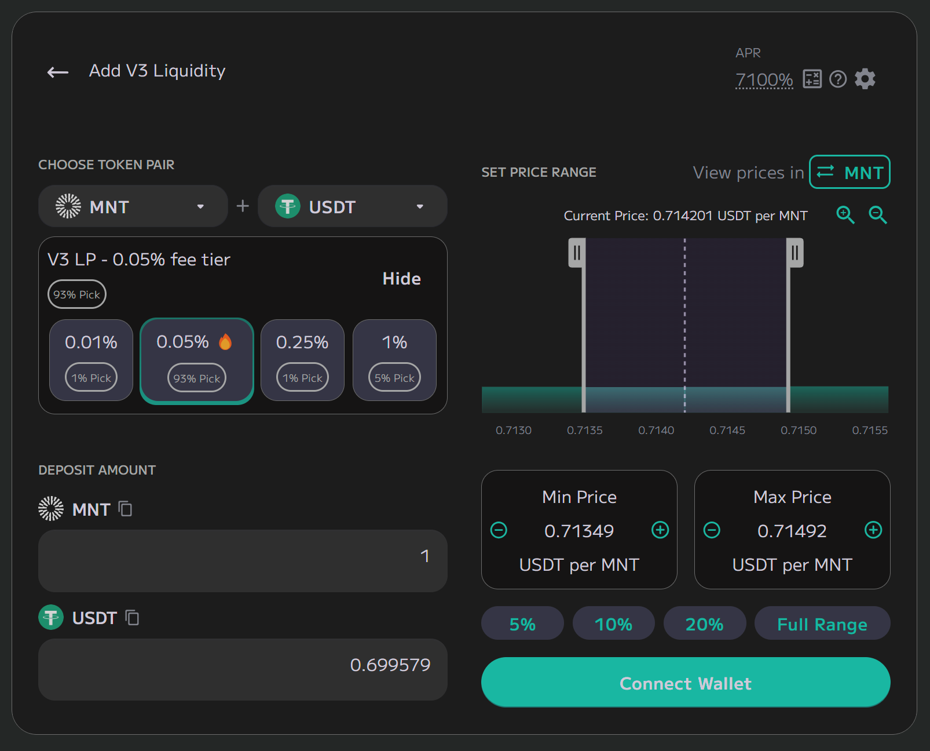This screenshot has width=930, height=751.
Task: Click the 0.7150 axis label
Action: pyautogui.click(x=799, y=431)
